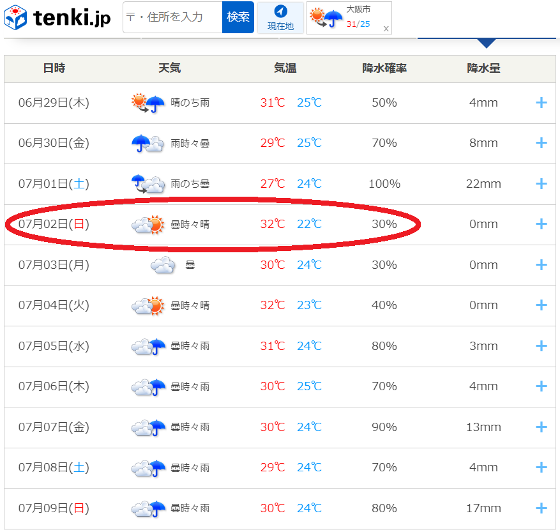The height and width of the screenshot is (532, 560).
Task: Open the 大阪市 saved location card
Action: 349,18
